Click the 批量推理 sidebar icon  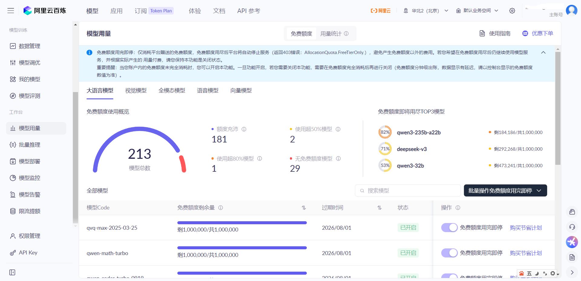click(x=13, y=145)
